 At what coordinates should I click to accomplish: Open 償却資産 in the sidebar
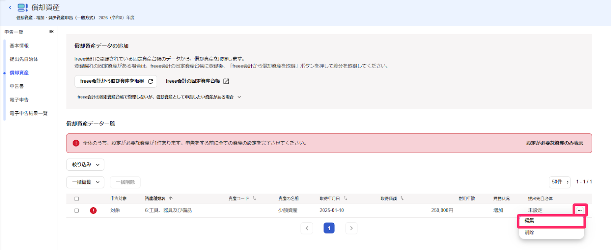click(x=19, y=72)
